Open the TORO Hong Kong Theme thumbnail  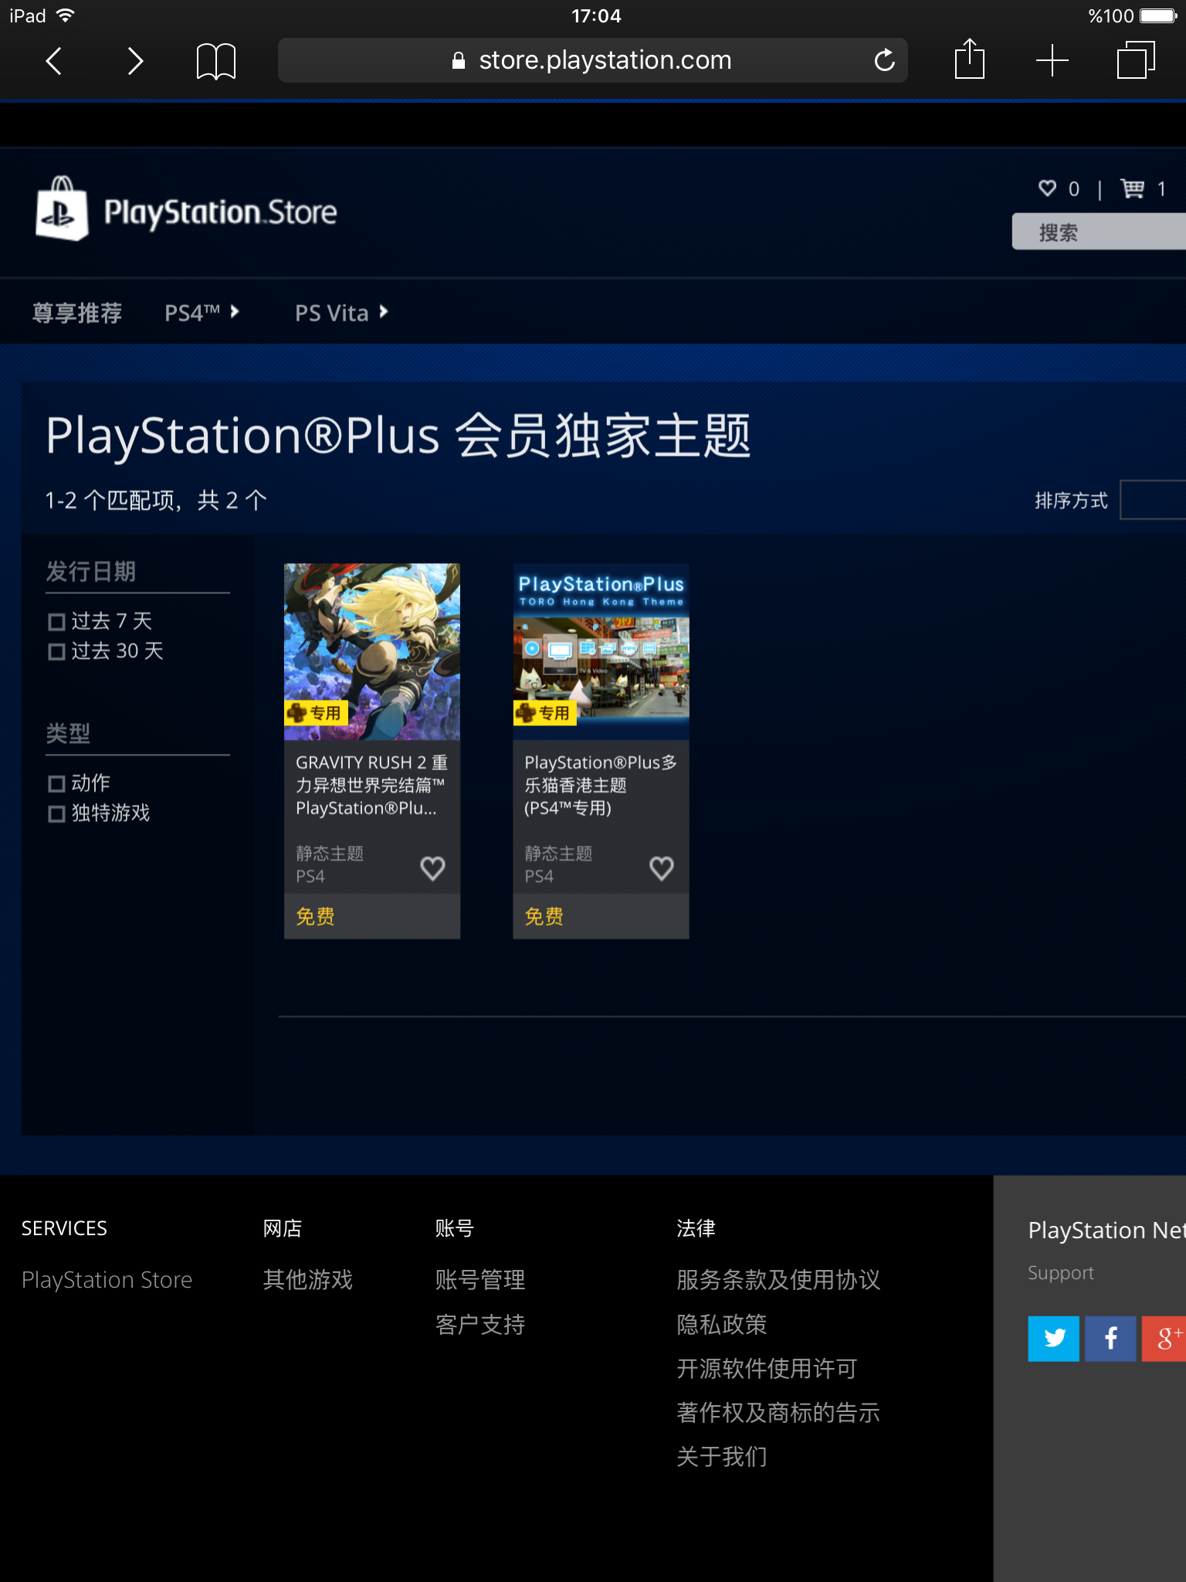pyautogui.click(x=601, y=652)
